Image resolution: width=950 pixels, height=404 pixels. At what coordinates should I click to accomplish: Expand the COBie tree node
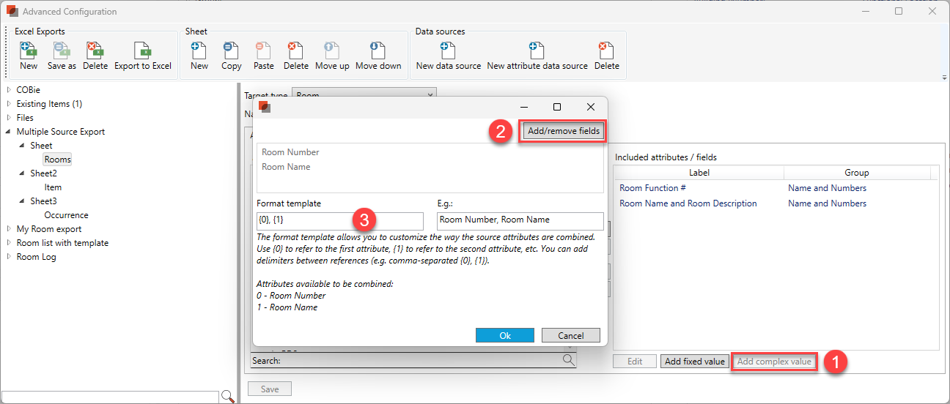click(x=9, y=90)
